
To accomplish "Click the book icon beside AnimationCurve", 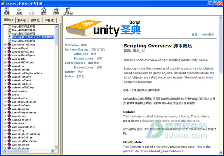I will coord(9,77).
